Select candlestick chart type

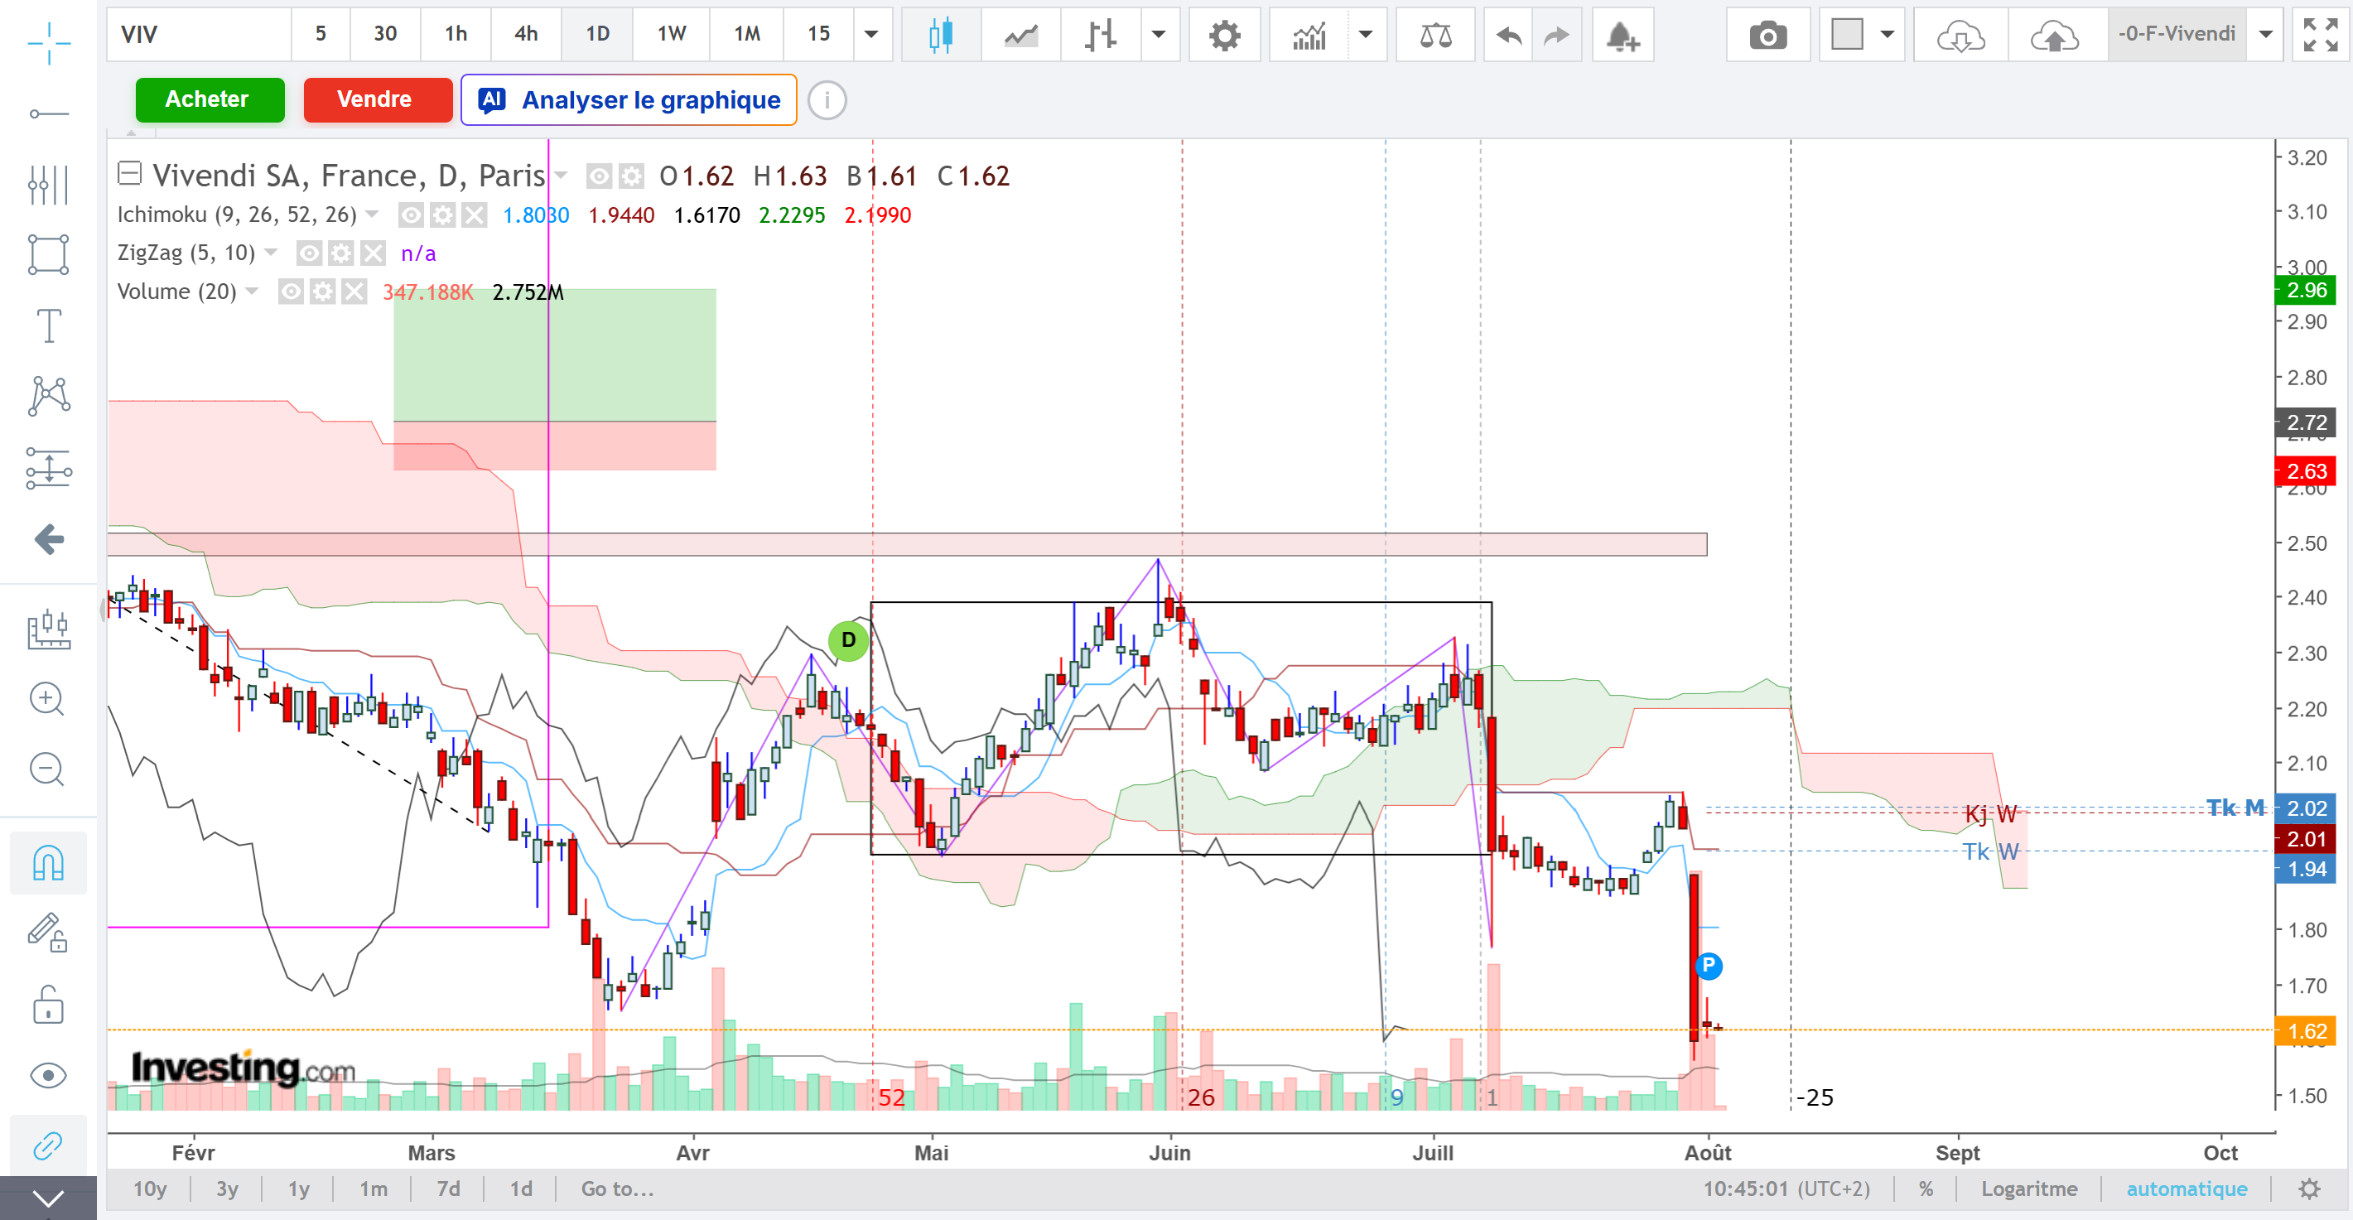click(941, 35)
